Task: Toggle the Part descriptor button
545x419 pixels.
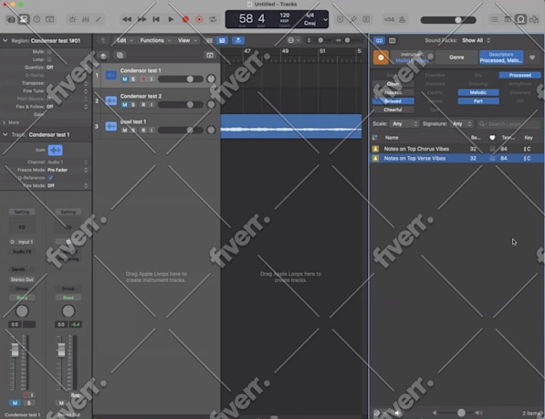Action: click(478, 101)
